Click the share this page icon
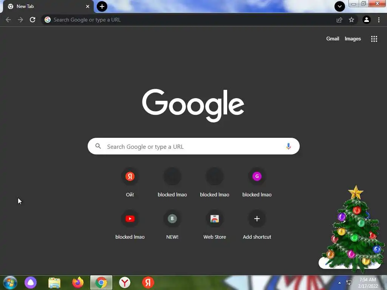The width and height of the screenshot is (387, 290). pos(339,20)
